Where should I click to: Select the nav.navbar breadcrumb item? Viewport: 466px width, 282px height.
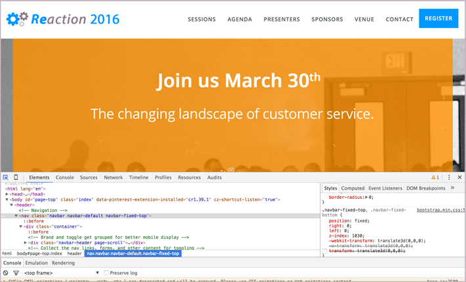(x=133, y=254)
